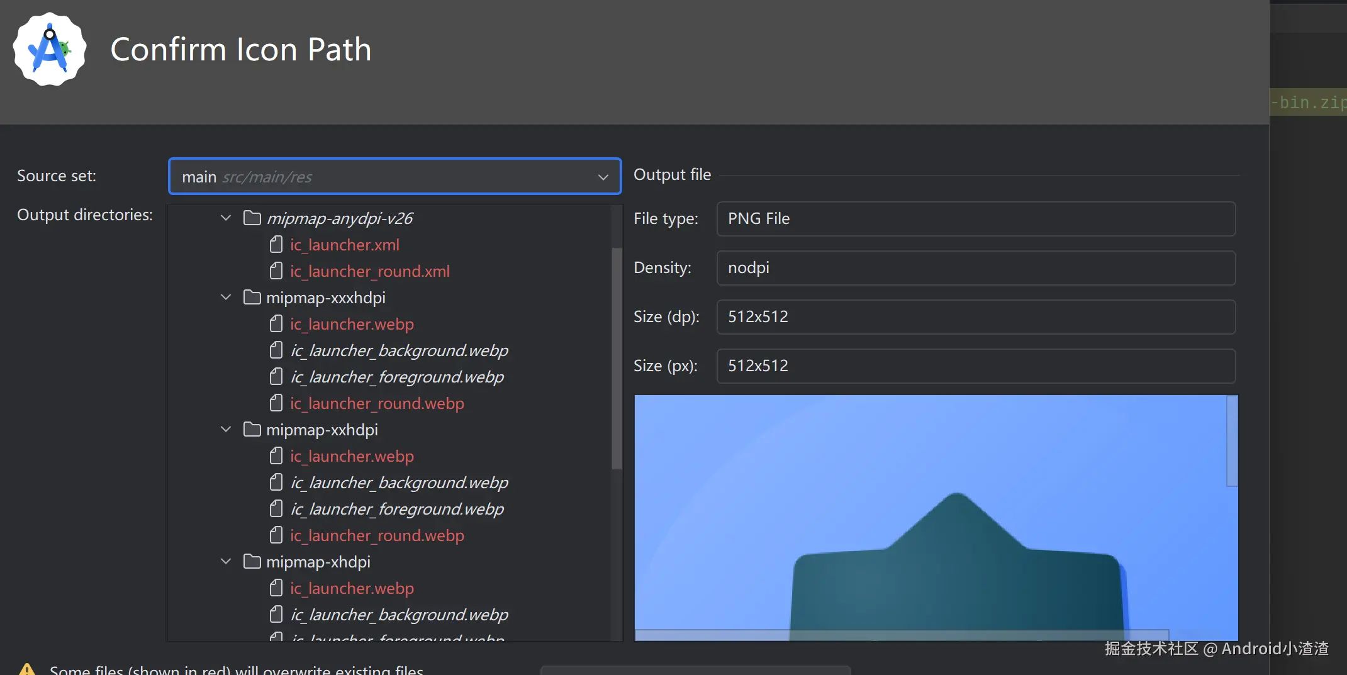Click ic_launcher.webp file icon under mipmap-xhdpi
The image size is (1347, 675).
point(276,588)
